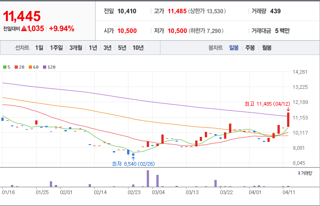This screenshot has height=206, width=320.
Task: Click the 8,045 y-axis label
Action: tap(300, 163)
